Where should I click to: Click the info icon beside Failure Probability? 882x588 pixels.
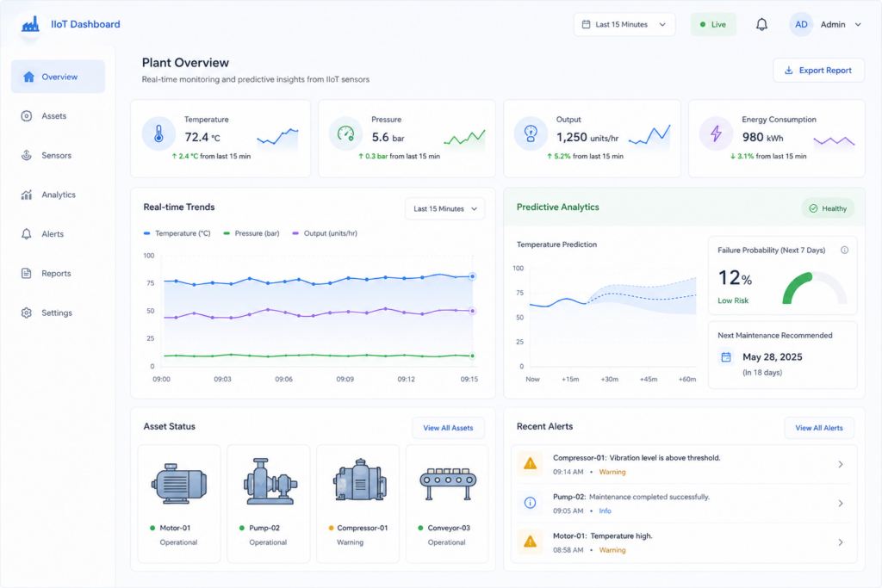tap(844, 251)
